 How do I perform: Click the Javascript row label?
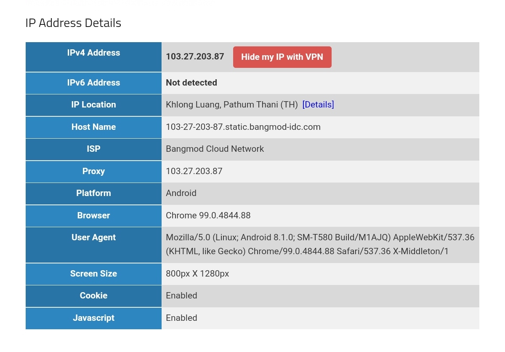[x=93, y=318]
